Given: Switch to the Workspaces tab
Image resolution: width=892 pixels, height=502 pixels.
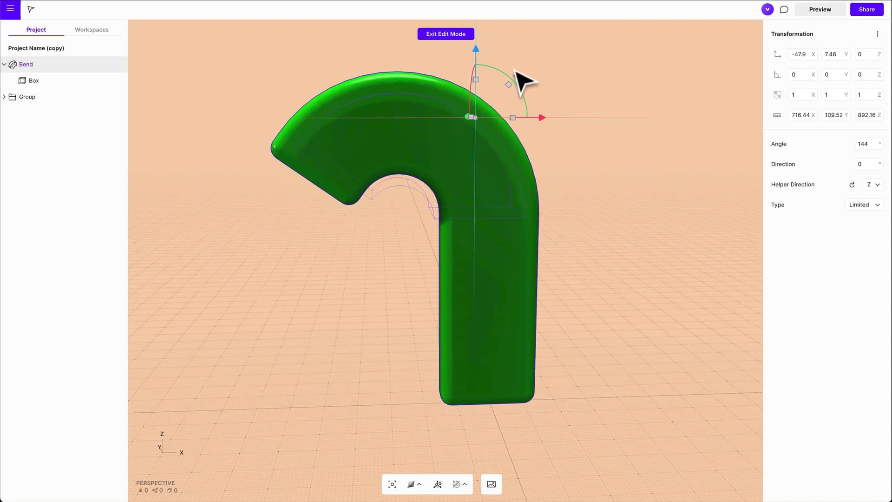Looking at the screenshot, I should coord(92,29).
